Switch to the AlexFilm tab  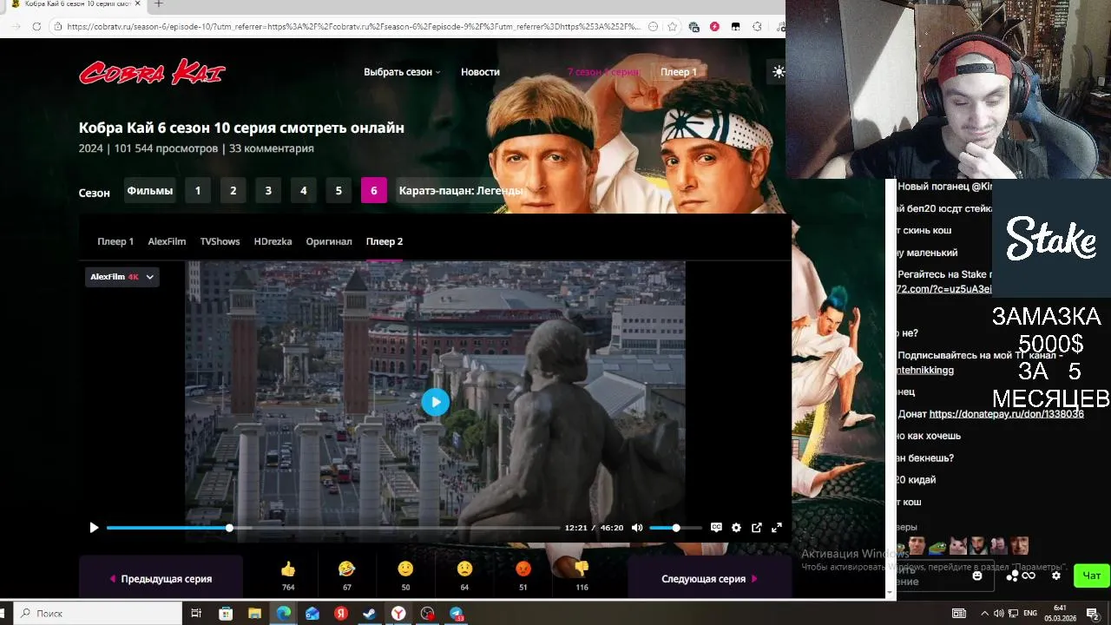tap(167, 241)
